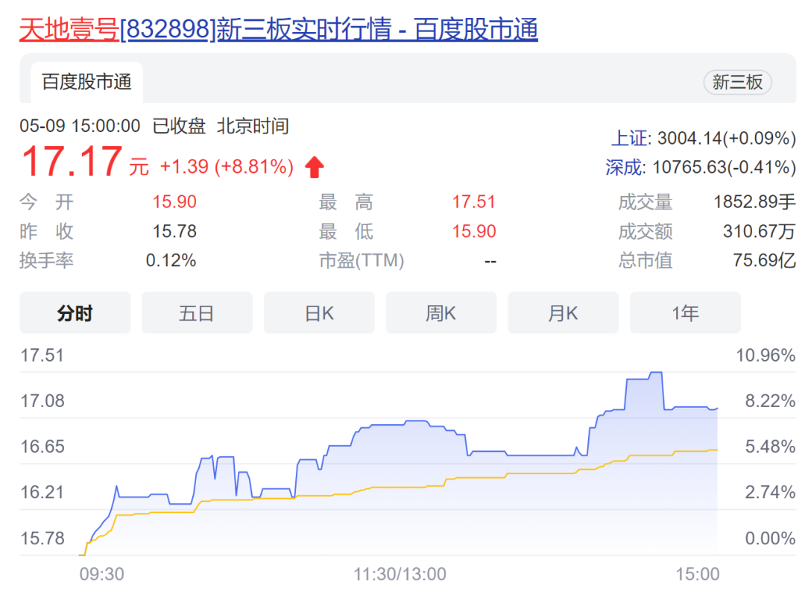
Task: Show the 日K chart
Action: click(x=319, y=313)
